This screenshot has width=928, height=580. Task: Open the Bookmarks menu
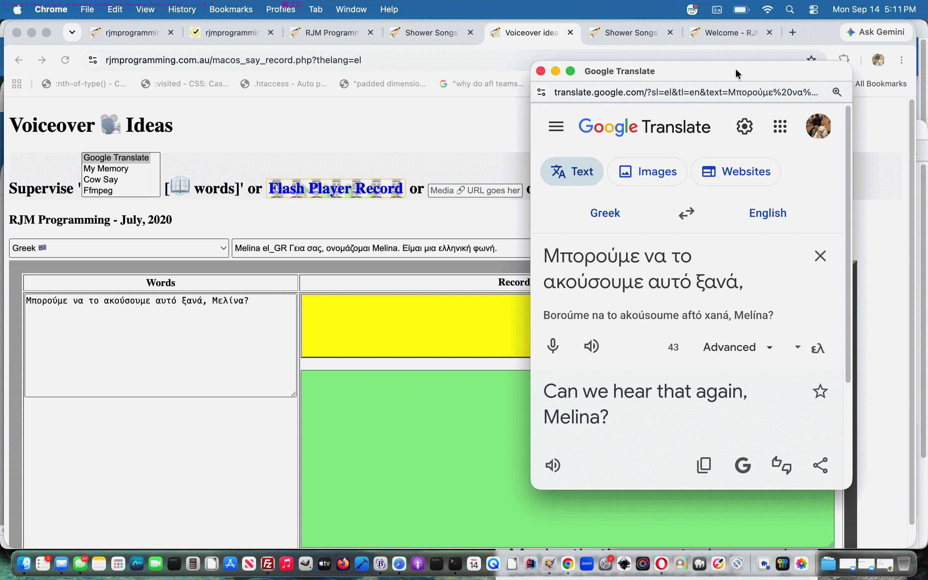231,9
